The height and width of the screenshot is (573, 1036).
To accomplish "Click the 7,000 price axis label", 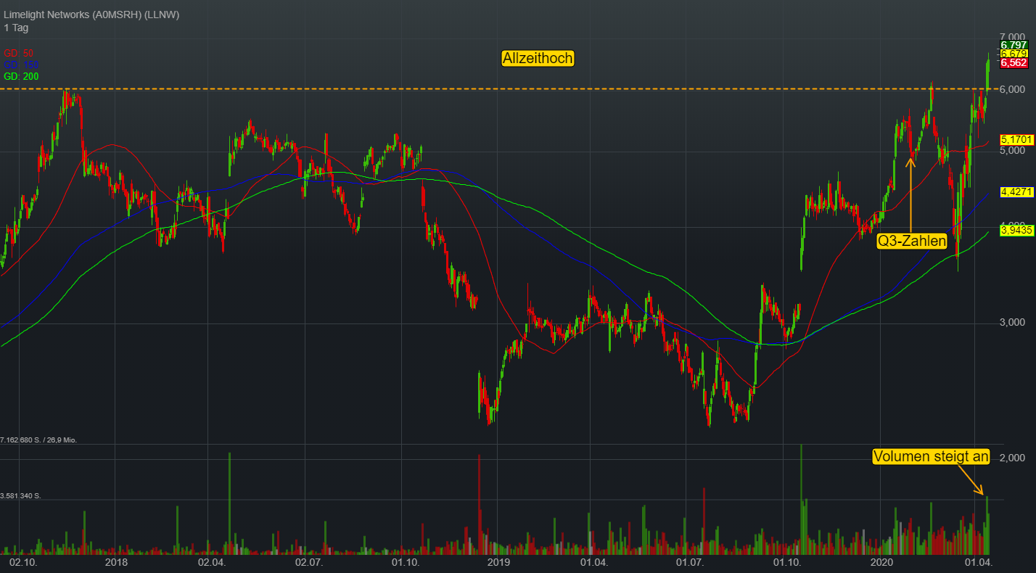I will [x=1012, y=37].
